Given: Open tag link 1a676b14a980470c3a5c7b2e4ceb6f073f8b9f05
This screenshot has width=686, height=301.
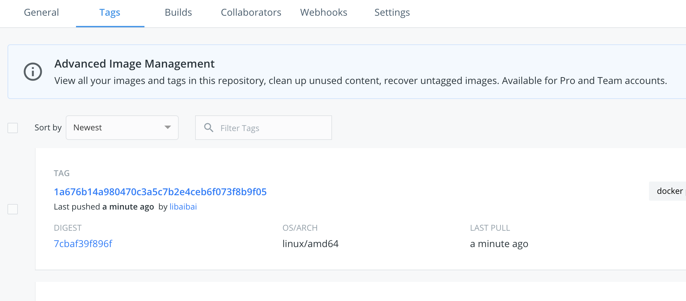Looking at the screenshot, I should [x=160, y=192].
